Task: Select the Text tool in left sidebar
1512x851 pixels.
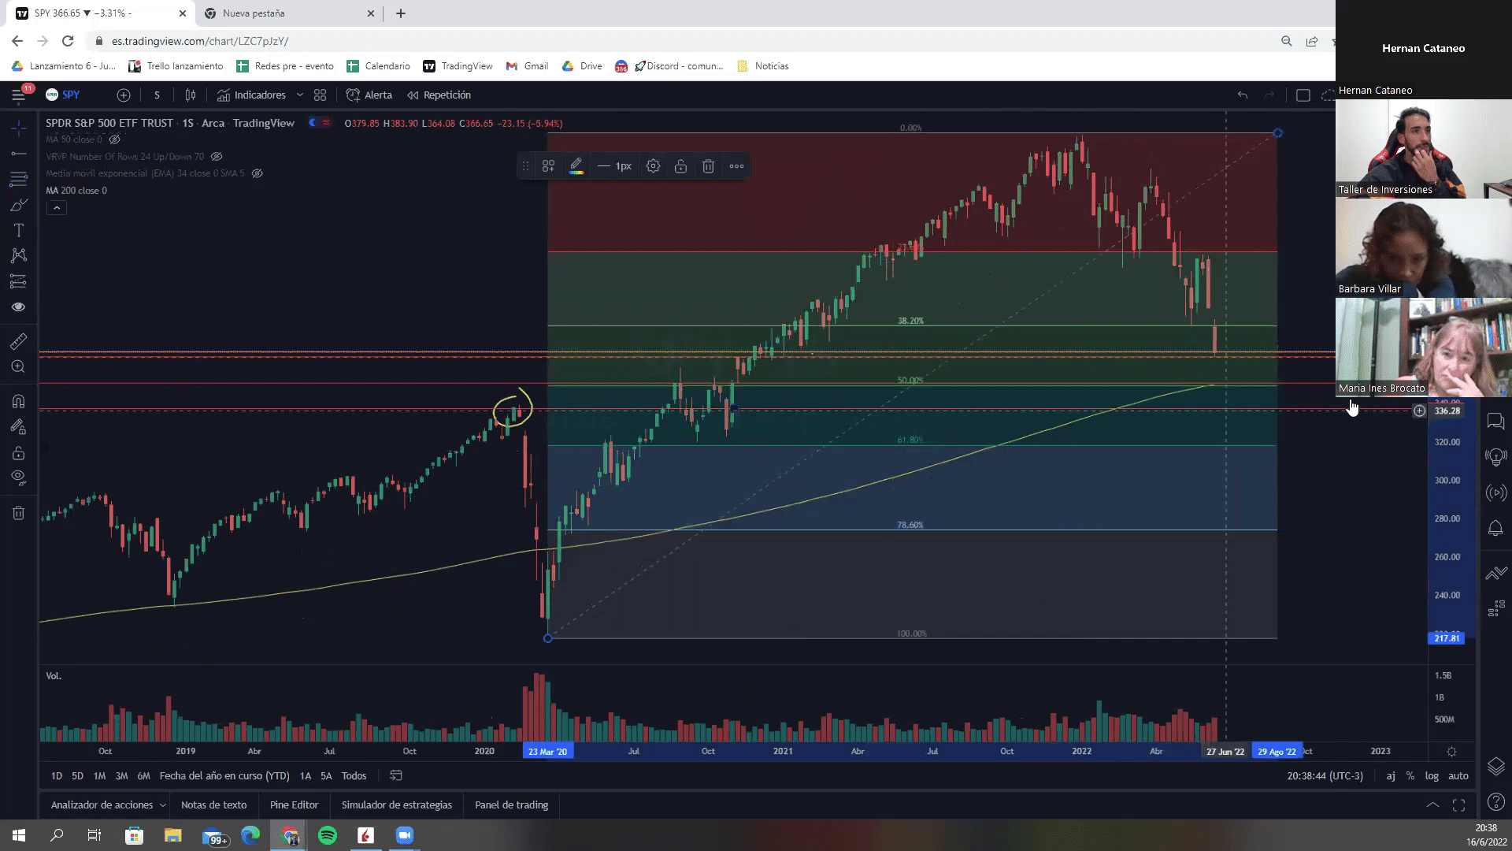Action: pos(19,230)
